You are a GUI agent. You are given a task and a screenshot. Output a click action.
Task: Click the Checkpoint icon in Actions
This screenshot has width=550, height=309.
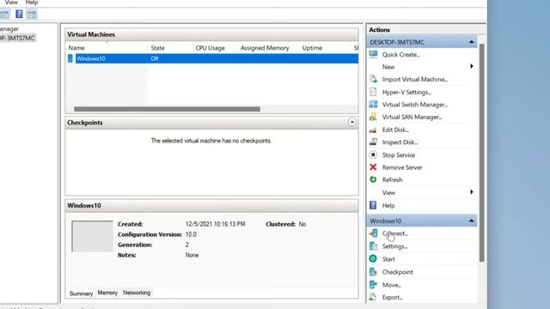tap(373, 271)
